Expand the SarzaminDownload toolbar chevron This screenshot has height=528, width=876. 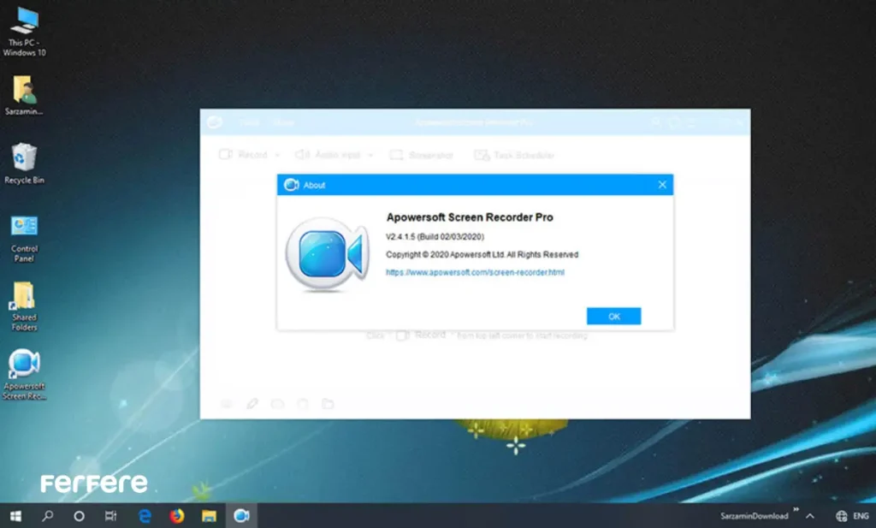(796, 509)
